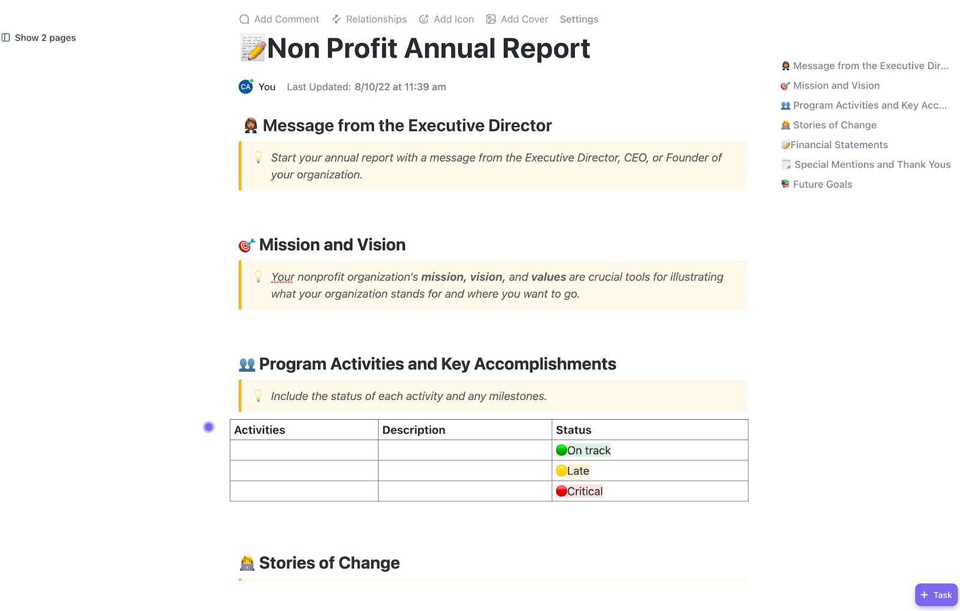
Task: Jump to Mission and Vision in the outline
Action: [836, 86]
